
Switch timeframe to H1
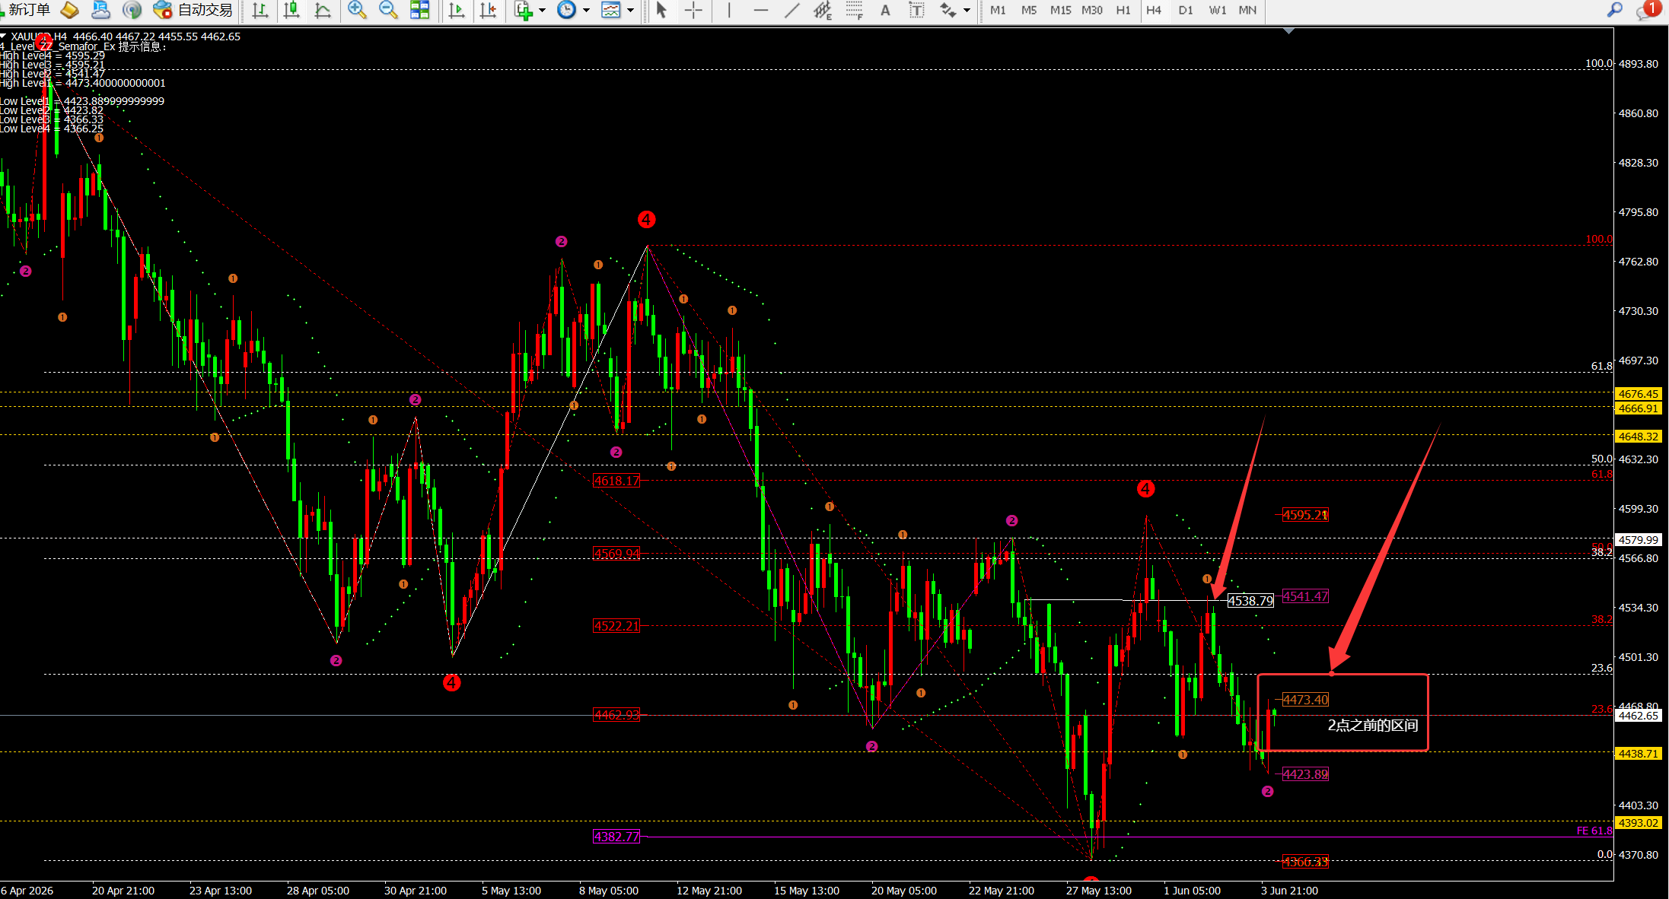point(1123,10)
